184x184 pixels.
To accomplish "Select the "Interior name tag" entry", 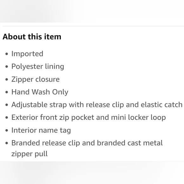I will (x=41, y=130).
